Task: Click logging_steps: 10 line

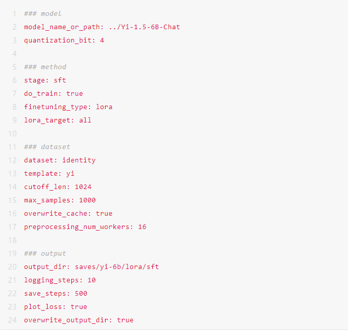Action: 59,280
